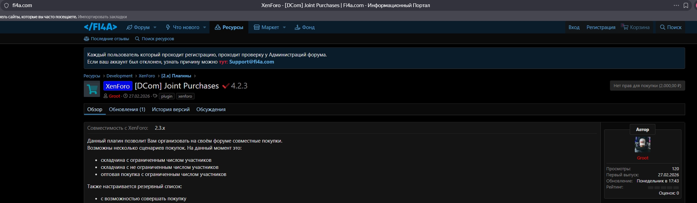Click the version number 4.2.3
The width and height of the screenshot is (697, 203).
tap(239, 86)
